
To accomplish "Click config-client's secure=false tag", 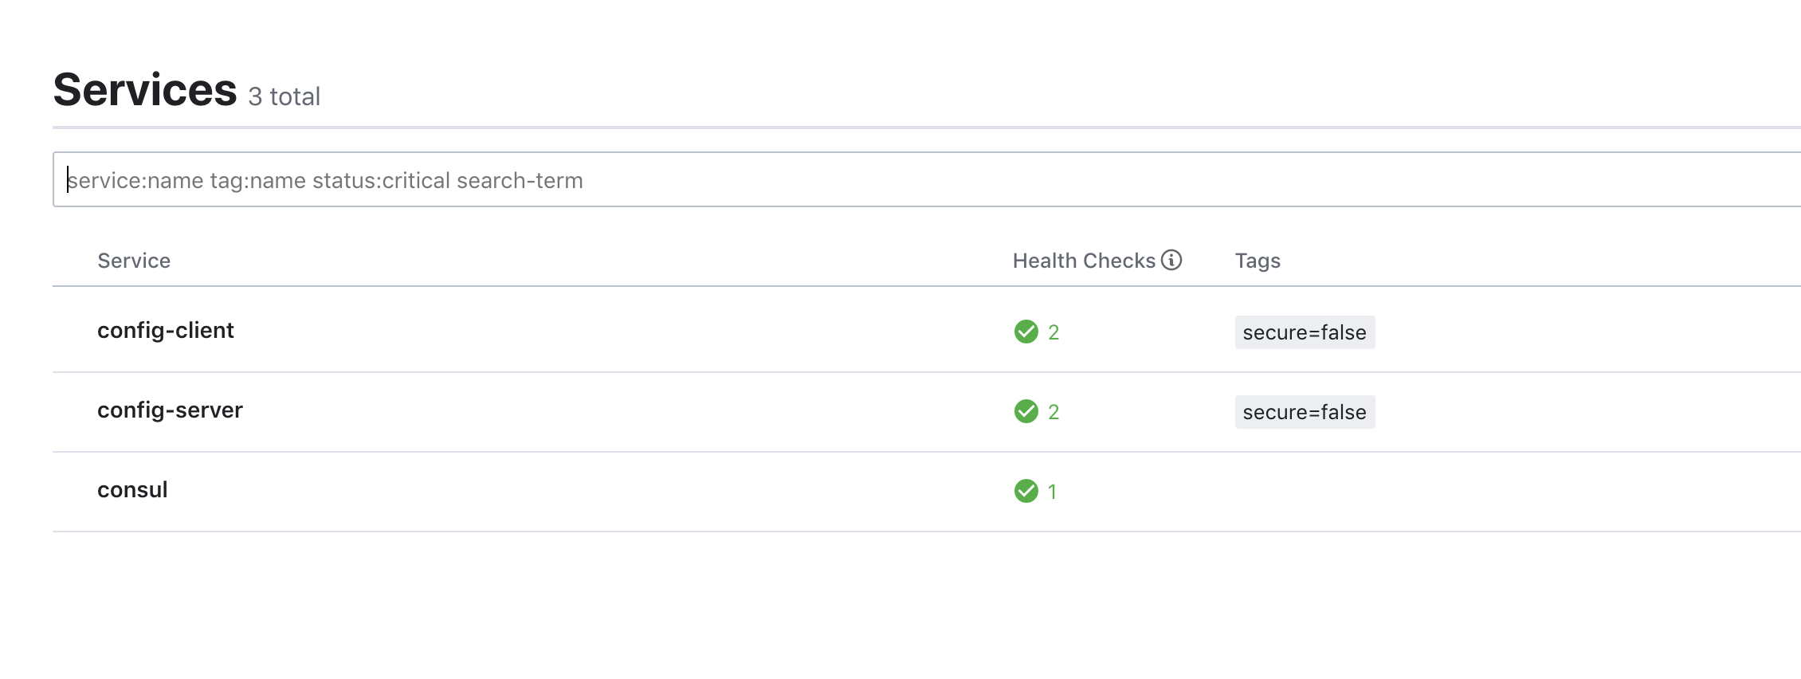I will click(1305, 332).
